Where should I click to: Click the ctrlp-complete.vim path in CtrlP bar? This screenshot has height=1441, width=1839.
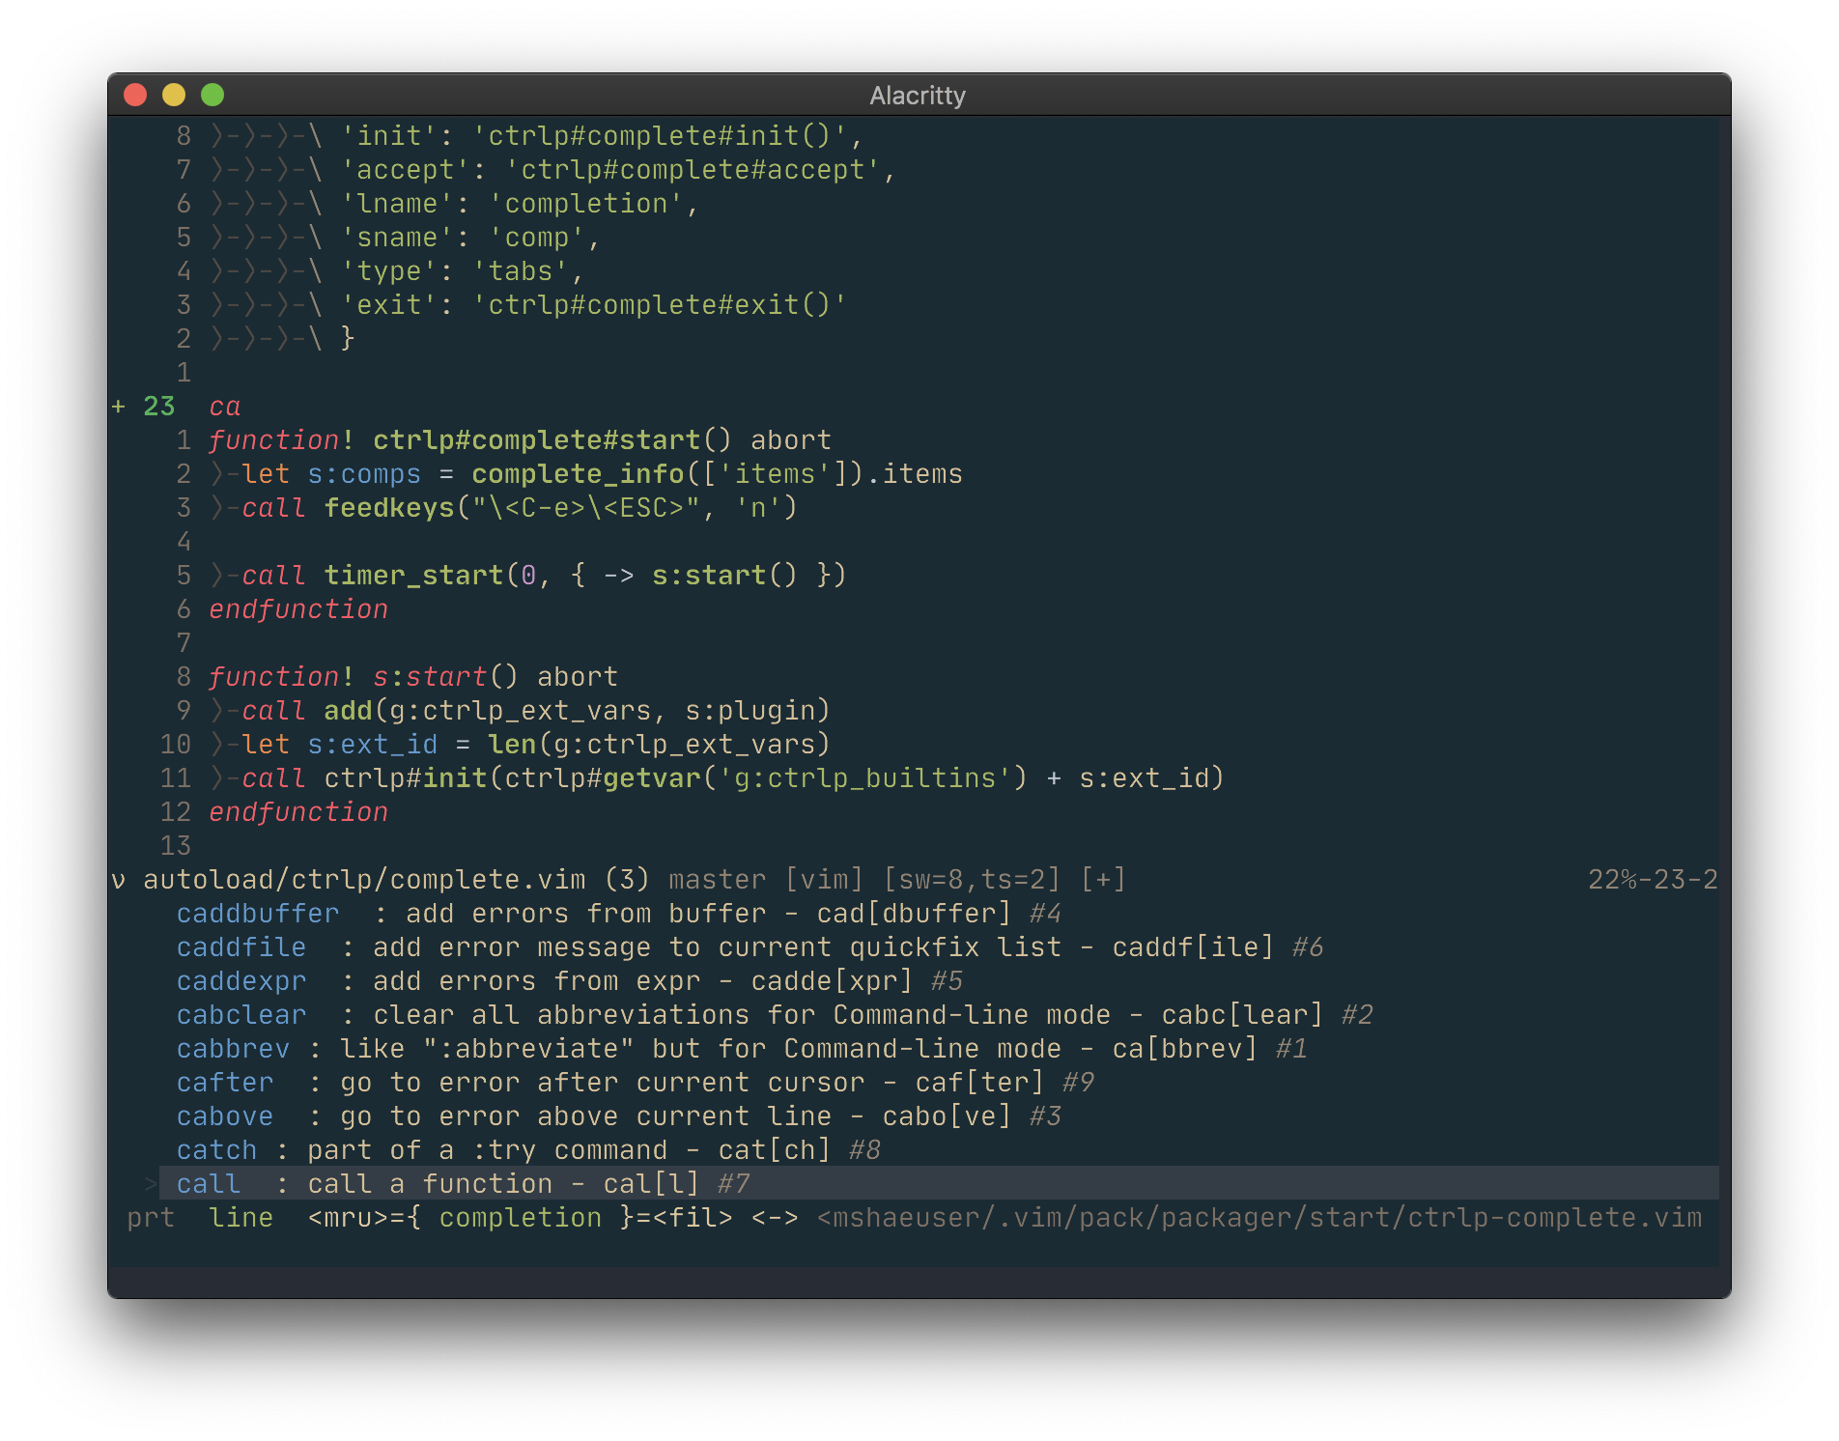[x=1259, y=1218]
